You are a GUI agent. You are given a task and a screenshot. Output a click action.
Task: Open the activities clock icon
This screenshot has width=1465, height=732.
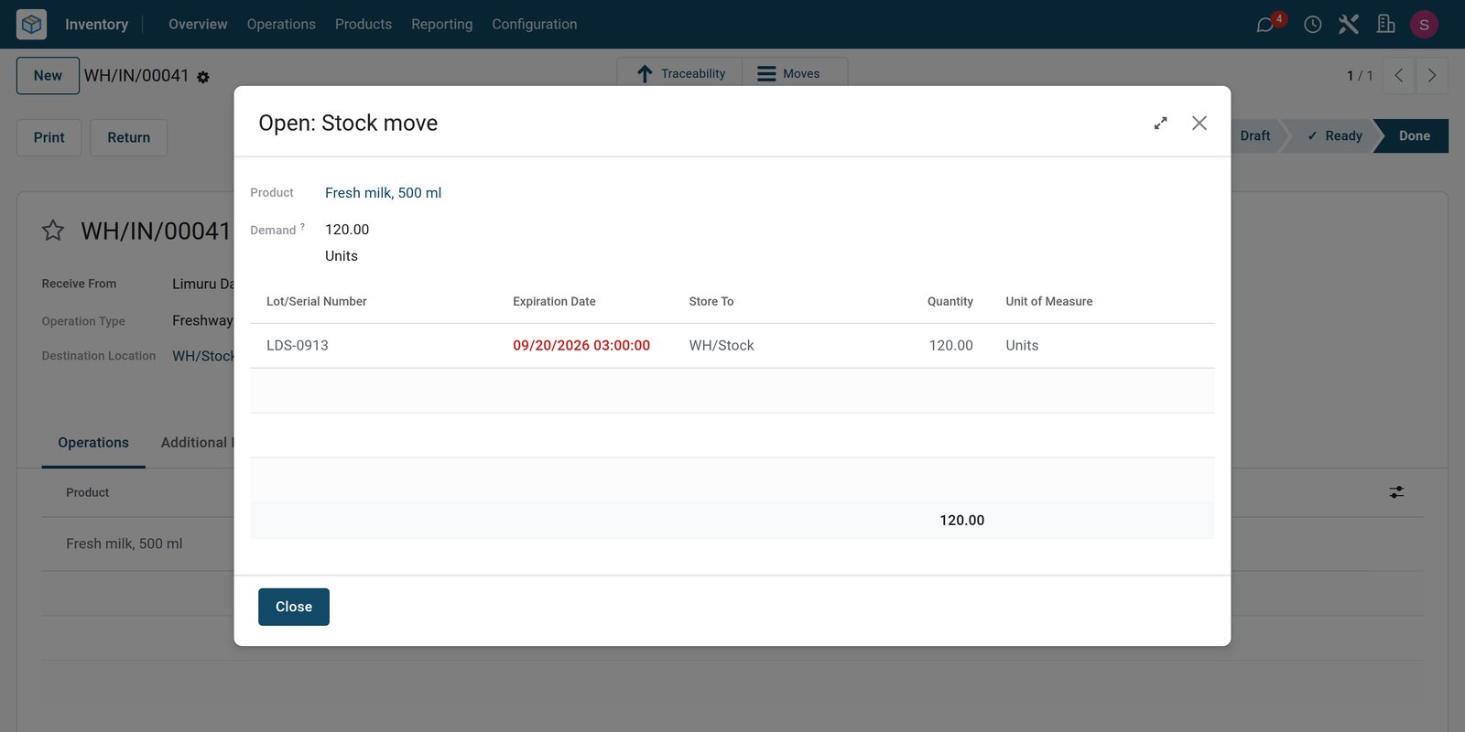[1312, 25]
